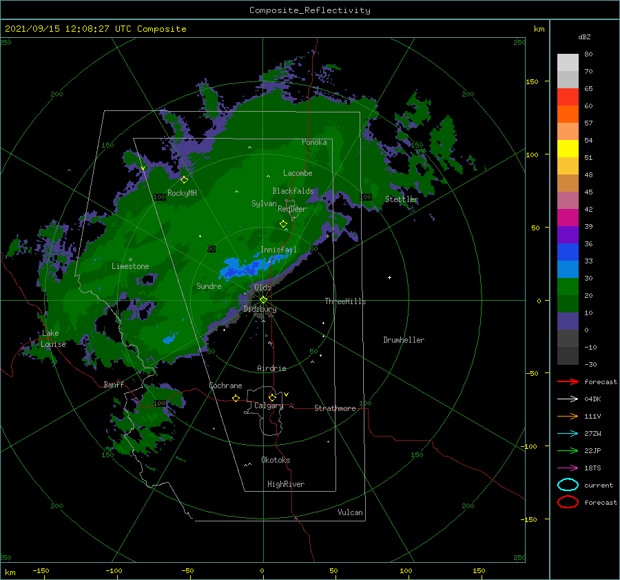Screen dimensions: 620x580
Task: Click the Banff town label
Action: (x=114, y=384)
